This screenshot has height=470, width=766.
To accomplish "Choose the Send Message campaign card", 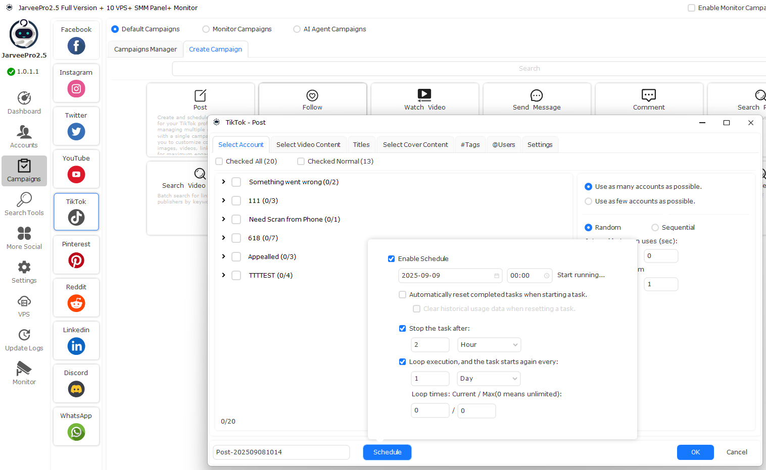I will pyautogui.click(x=537, y=99).
